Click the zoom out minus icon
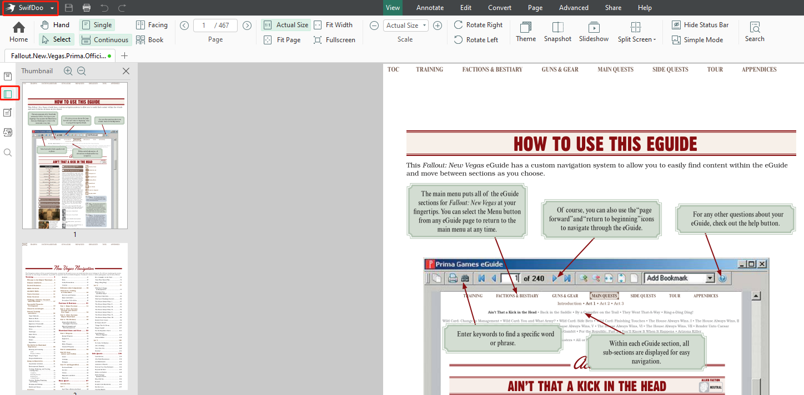Screen dimensions: 804x395 coord(374,26)
